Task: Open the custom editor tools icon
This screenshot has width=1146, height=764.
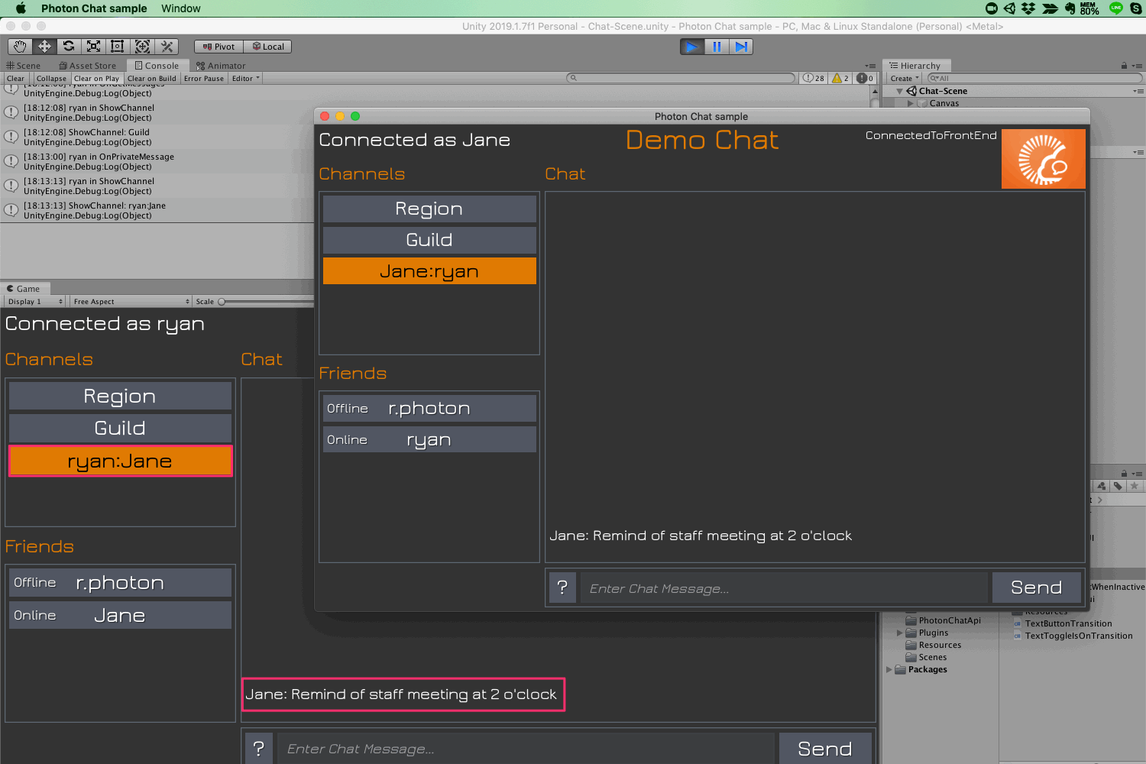Action: [167, 47]
